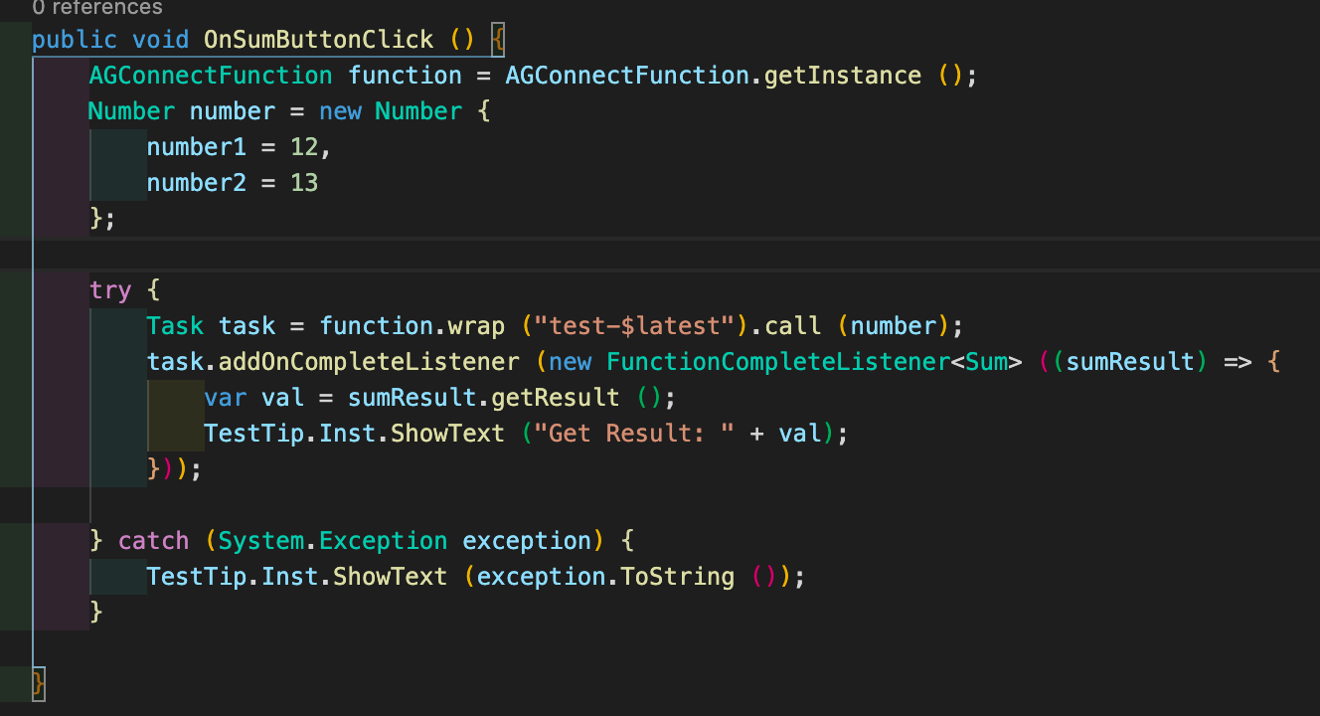Click TestTip on the exception.ToString line

click(x=197, y=577)
